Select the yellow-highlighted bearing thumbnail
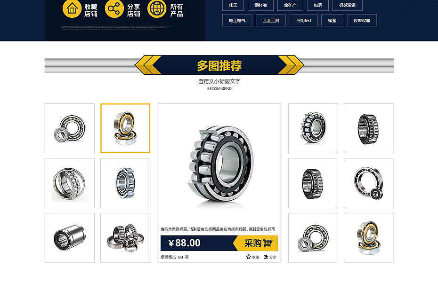This screenshot has width=438, height=282. pyautogui.click(x=125, y=128)
